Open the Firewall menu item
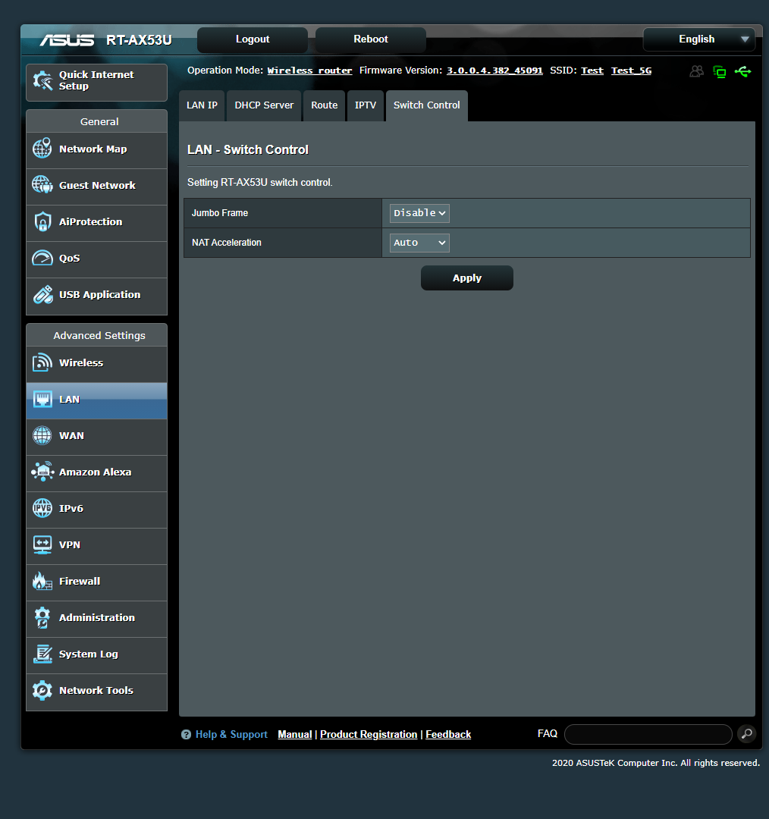 (x=96, y=582)
